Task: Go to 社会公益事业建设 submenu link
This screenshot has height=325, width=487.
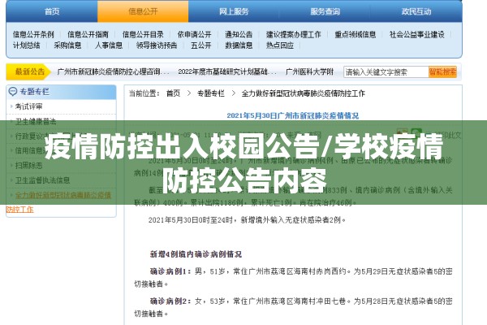Action: coord(417,34)
